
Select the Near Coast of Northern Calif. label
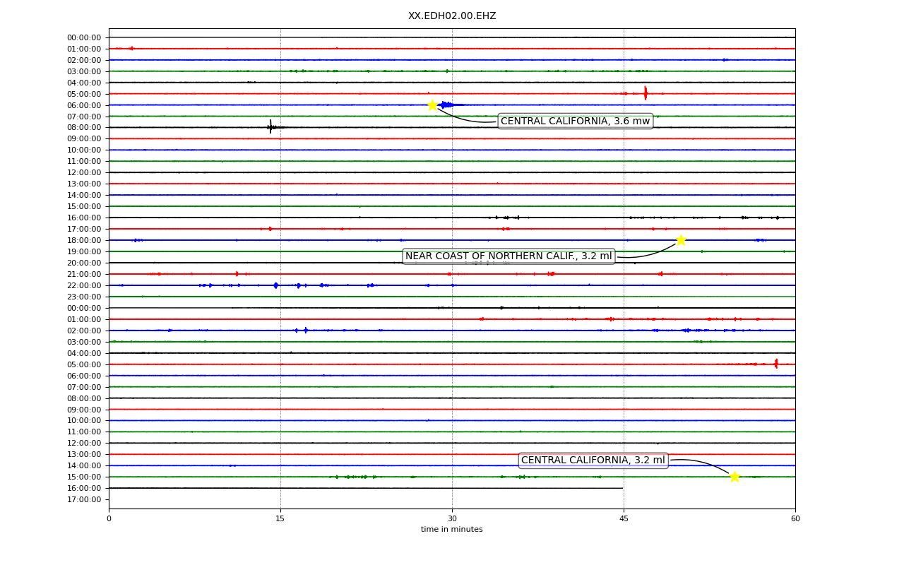tap(509, 256)
